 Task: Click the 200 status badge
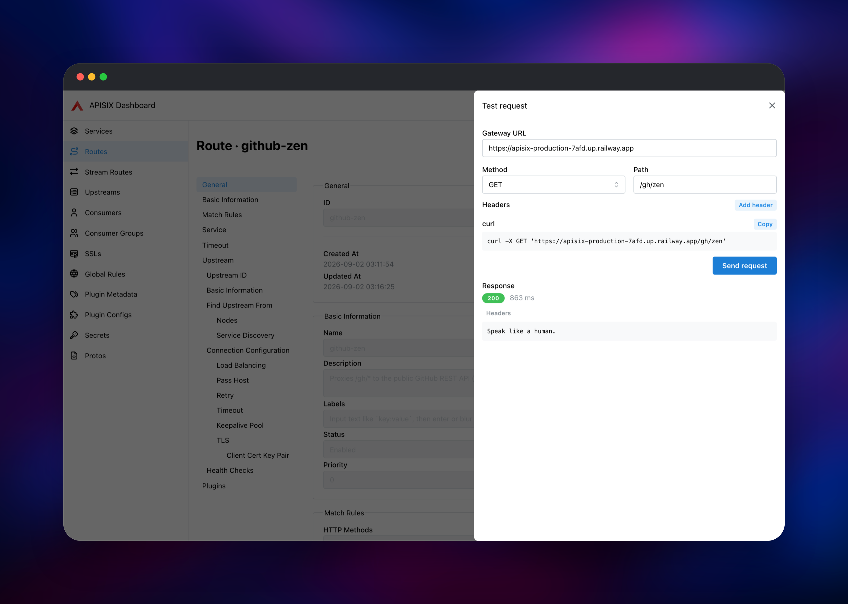(x=493, y=298)
